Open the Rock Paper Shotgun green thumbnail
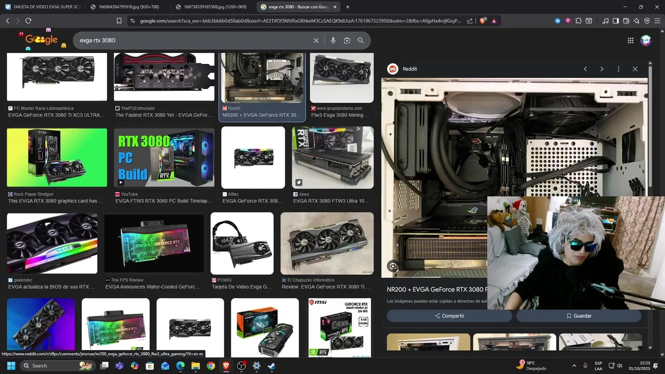Viewport: 665px width, 374px height. 57,157
